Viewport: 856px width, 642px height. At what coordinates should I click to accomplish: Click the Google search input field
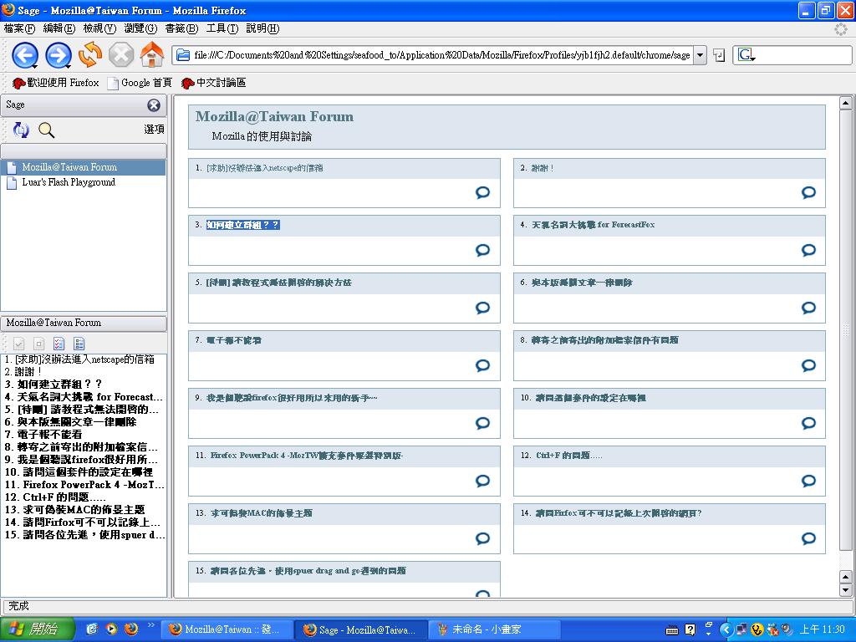coord(802,55)
